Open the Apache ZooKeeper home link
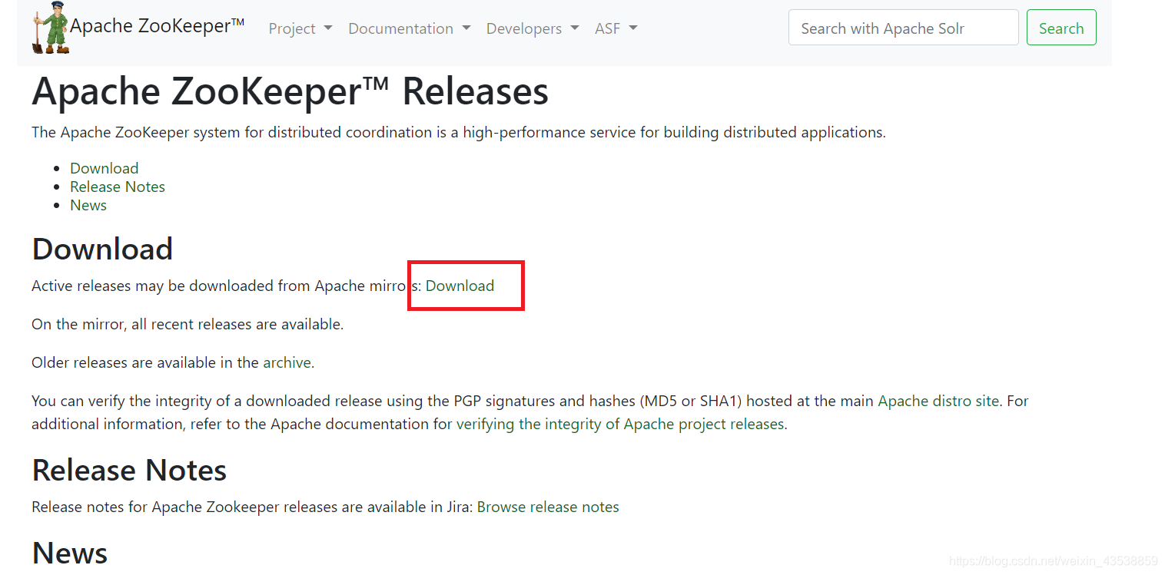The image size is (1165, 575). coord(158,26)
